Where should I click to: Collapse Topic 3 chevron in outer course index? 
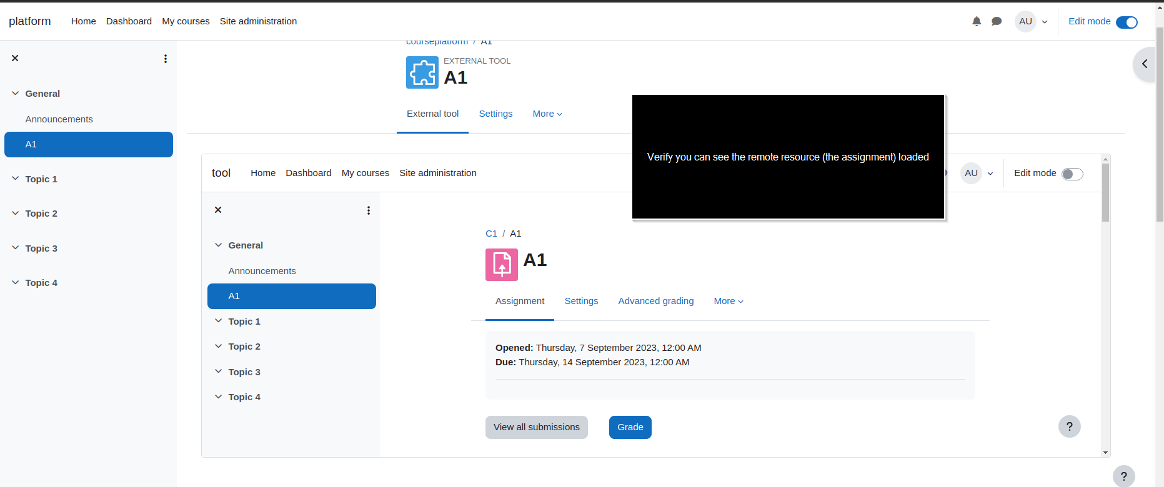[x=16, y=248]
